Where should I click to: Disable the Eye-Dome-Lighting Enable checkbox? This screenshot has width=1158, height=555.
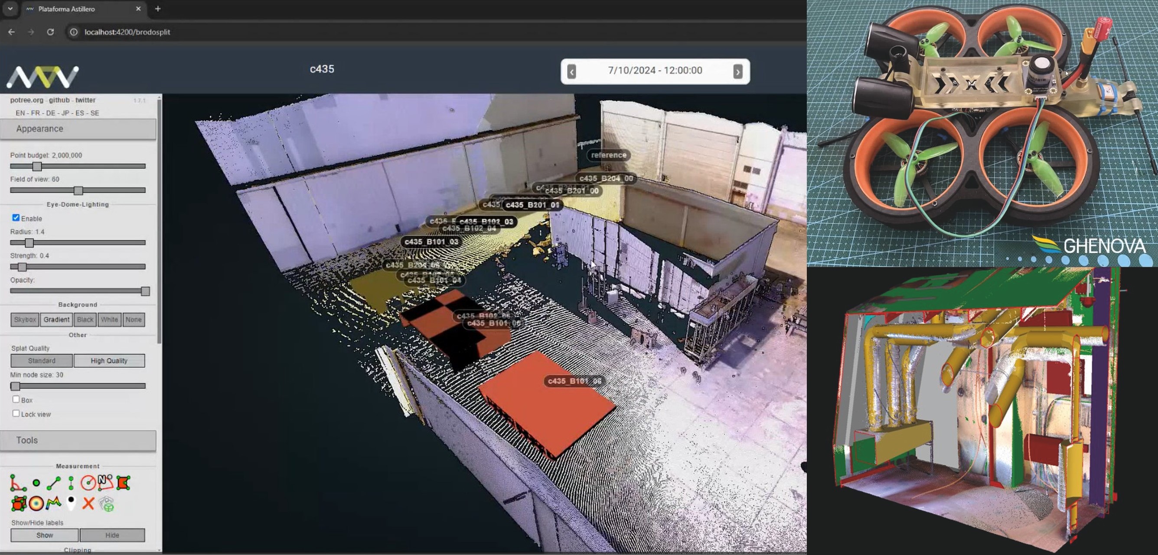point(16,218)
